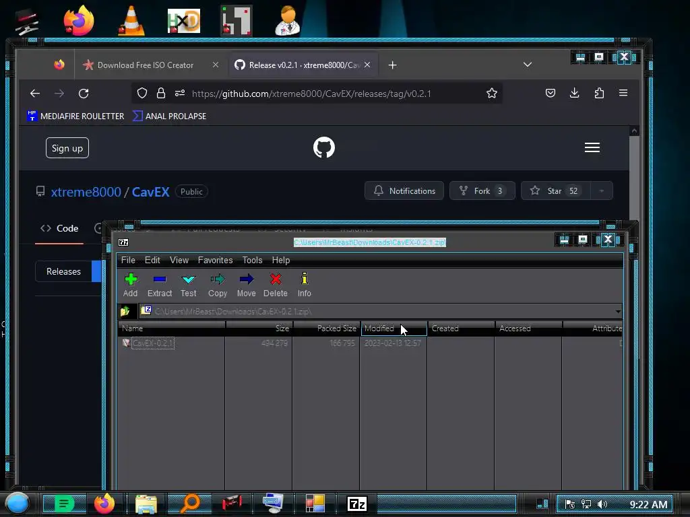Screen dimensions: 690x517
Task: Run the Test archive tool
Action: click(189, 285)
